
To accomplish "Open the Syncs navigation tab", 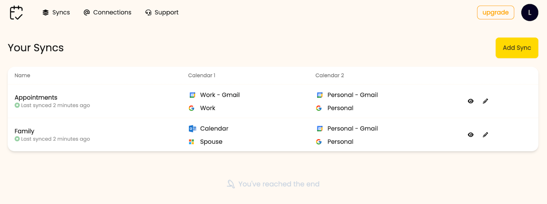I will pos(56,12).
